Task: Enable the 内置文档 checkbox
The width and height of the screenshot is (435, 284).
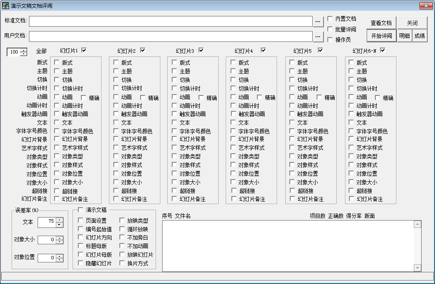Action: pos(330,19)
